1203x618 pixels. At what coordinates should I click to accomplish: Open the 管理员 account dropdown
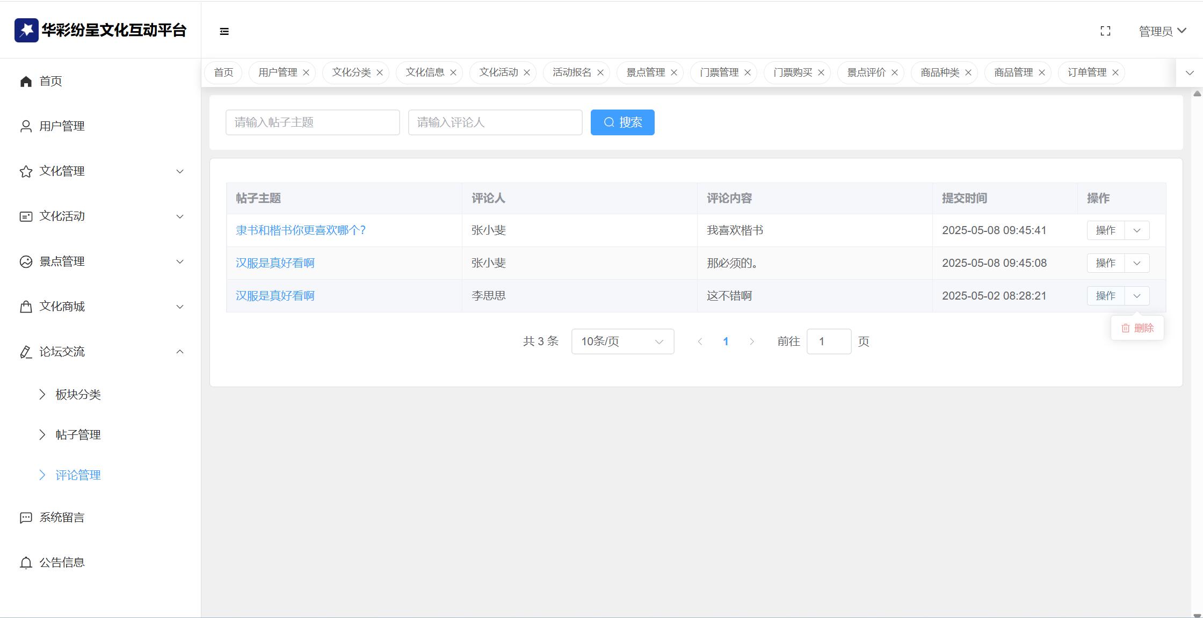click(x=1162, y=31)
